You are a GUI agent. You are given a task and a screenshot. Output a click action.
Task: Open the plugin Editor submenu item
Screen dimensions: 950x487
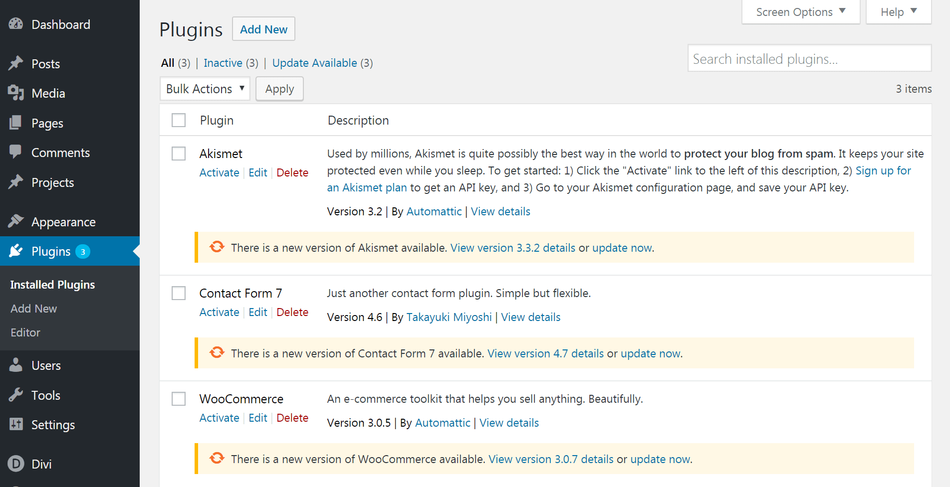click(x=25, y=332)
